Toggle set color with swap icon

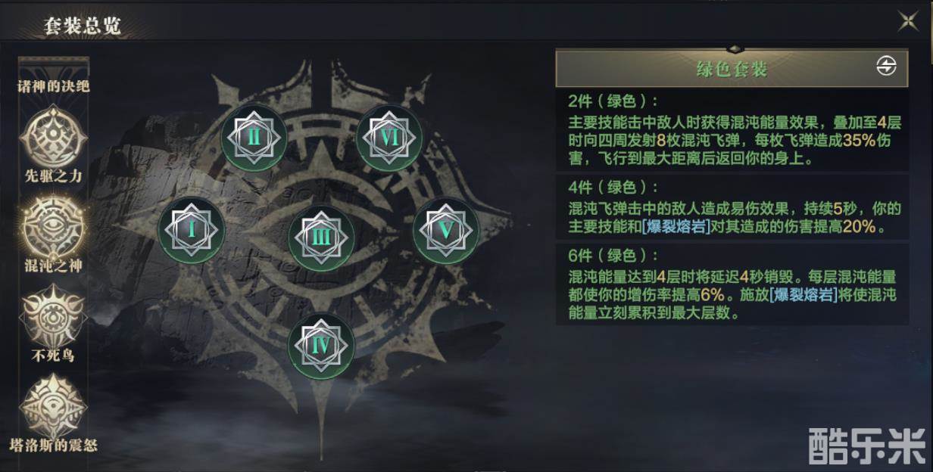(x=886, y=67)
